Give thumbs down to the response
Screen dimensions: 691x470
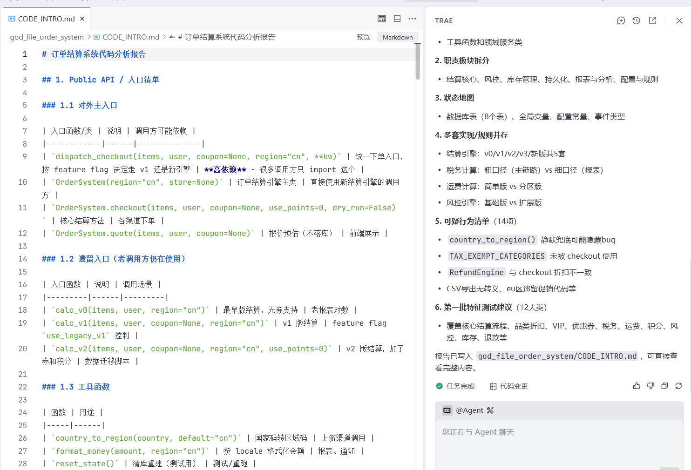[650, 386]
